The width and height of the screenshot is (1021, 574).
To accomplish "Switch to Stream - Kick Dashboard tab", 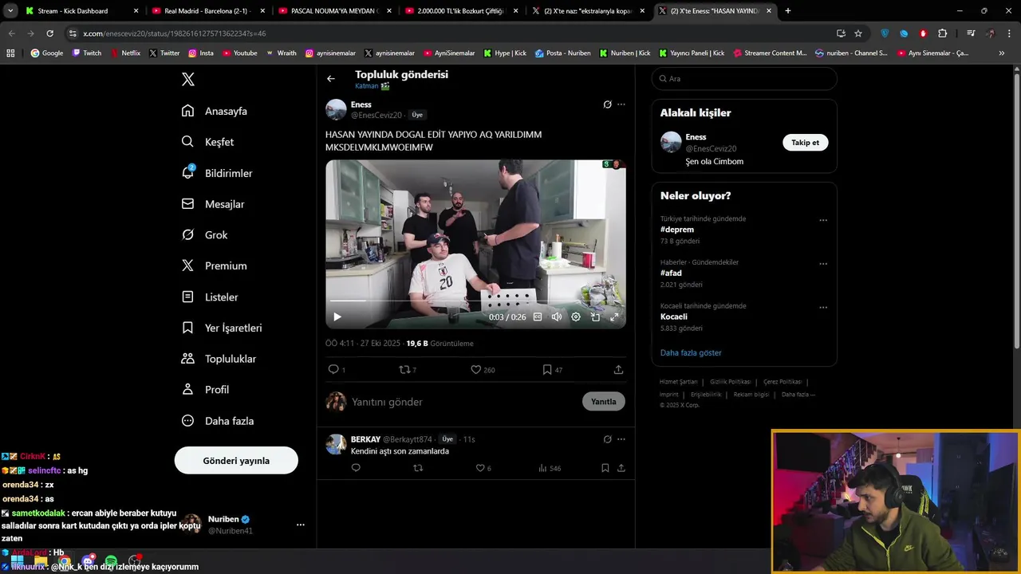I will click(80, 11).
